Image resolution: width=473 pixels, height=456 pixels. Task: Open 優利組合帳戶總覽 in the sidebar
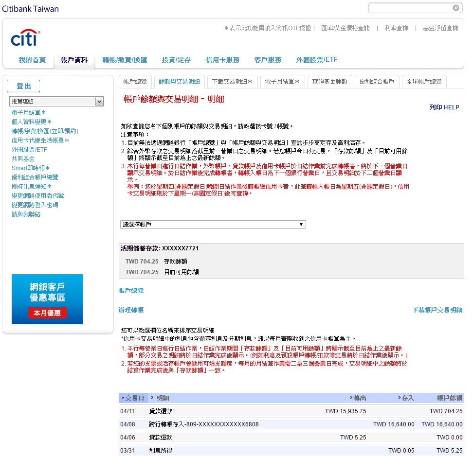(x=35, y=177)
